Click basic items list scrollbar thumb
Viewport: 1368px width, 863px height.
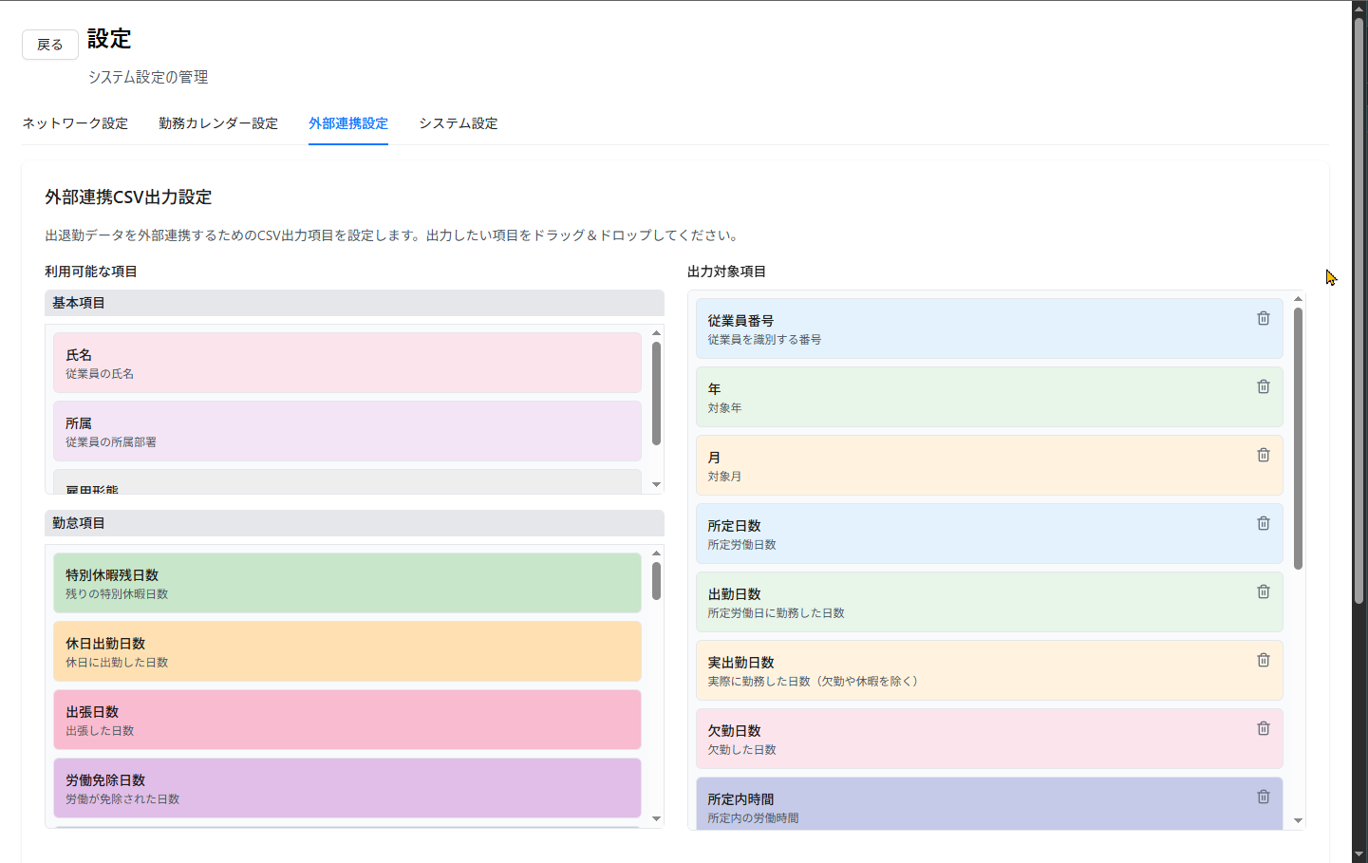pyautogui.click(x=656, y=393)
